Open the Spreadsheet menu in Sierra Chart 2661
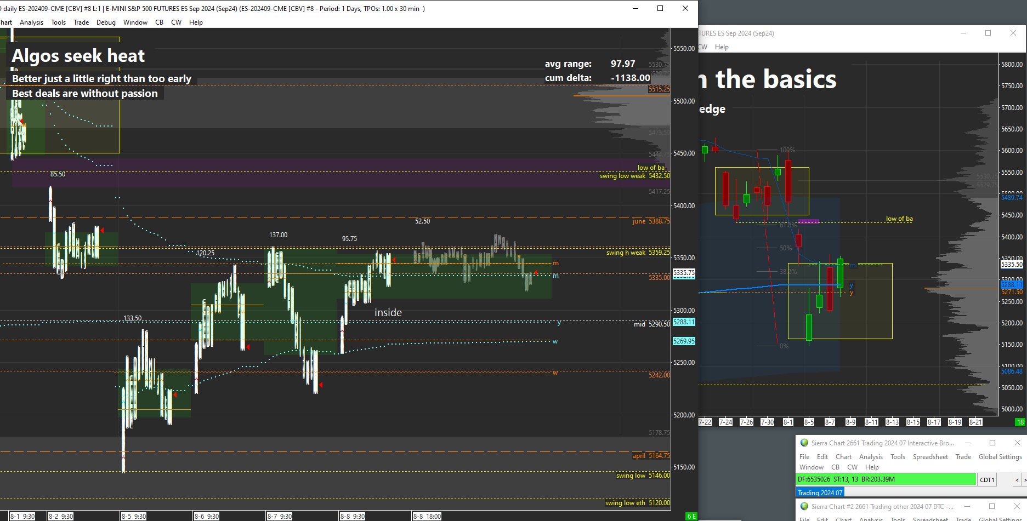 point(930,457)
